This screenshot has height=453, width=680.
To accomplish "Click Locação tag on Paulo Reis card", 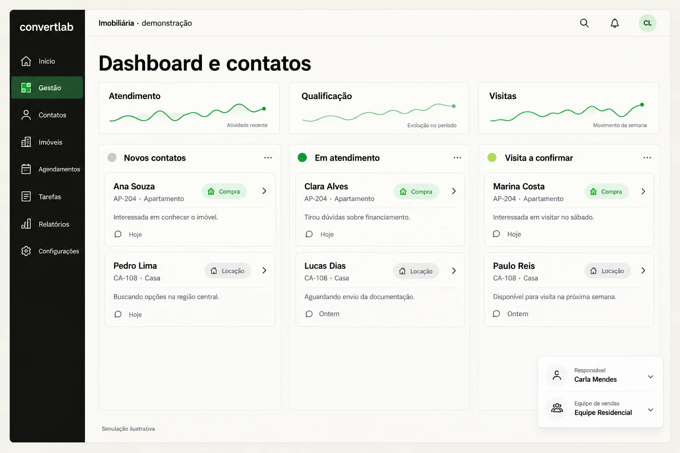I will tap(607, 271).
